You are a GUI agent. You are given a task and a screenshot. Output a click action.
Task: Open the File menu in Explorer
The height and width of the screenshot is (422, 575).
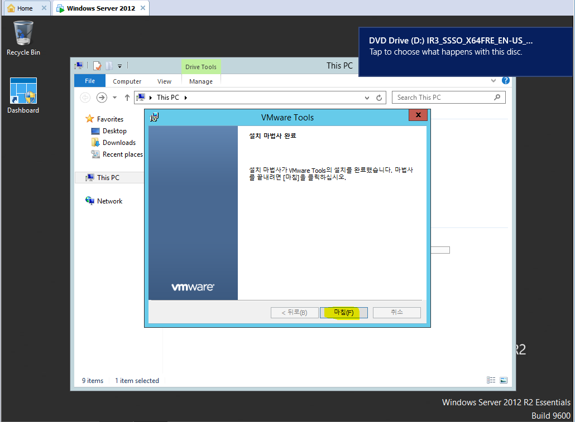click(x=90, y=81)
